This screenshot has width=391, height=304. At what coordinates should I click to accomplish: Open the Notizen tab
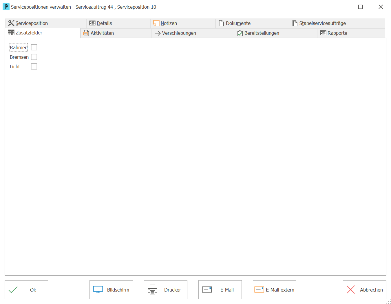pyautogui.click(x=183, y=23)
